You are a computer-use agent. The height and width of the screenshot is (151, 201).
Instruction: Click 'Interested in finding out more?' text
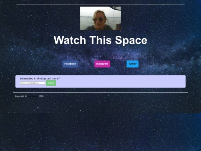40,78
